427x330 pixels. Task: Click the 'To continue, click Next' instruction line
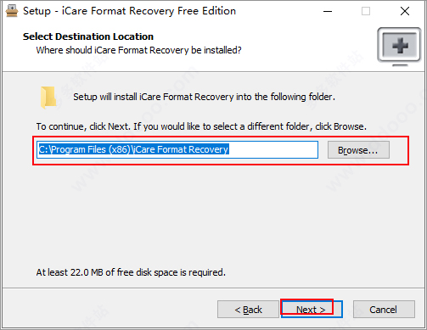[201, 126]
